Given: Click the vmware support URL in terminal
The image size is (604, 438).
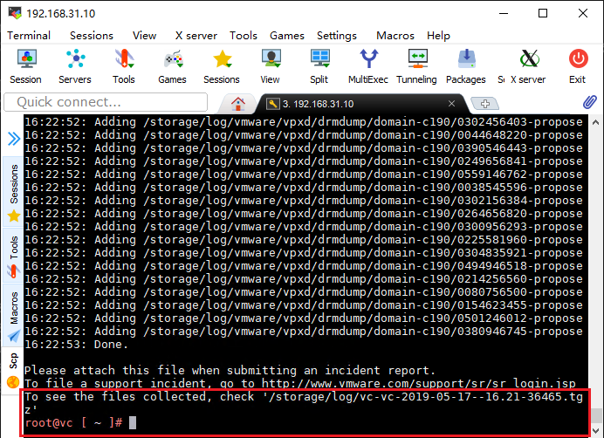Looking at the screenshot, I should click(x=419, y=383).
